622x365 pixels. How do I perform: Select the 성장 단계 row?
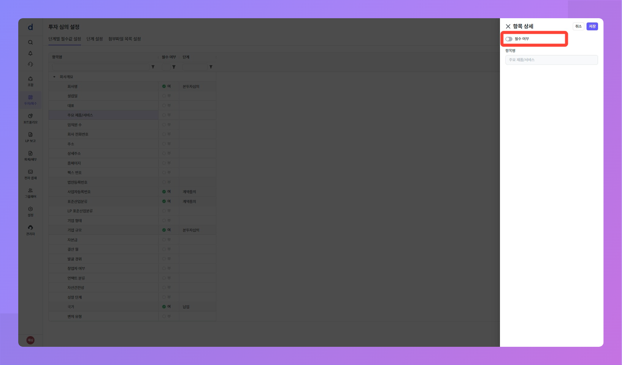pos(132,297)
